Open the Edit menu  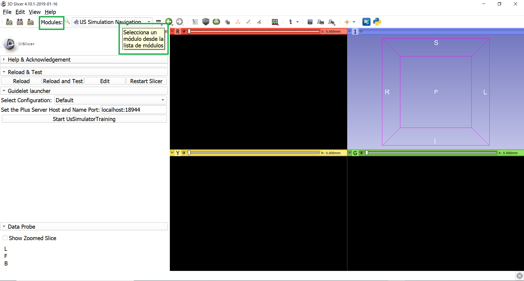(20, 12)
